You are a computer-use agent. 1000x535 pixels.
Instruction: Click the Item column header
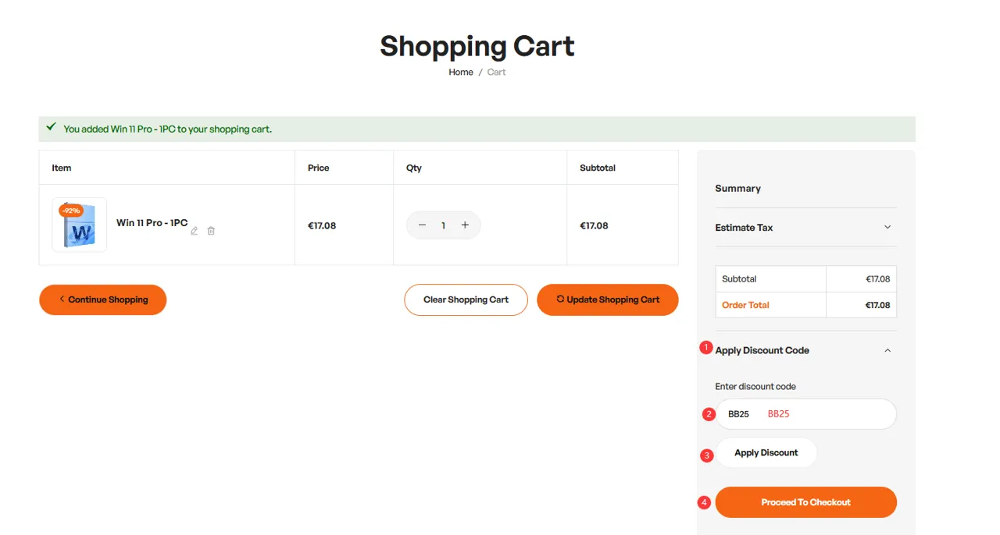point(62,168)
